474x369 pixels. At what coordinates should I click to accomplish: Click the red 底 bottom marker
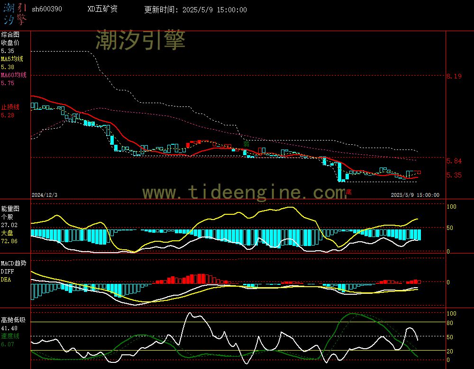[x=348, y=192]
